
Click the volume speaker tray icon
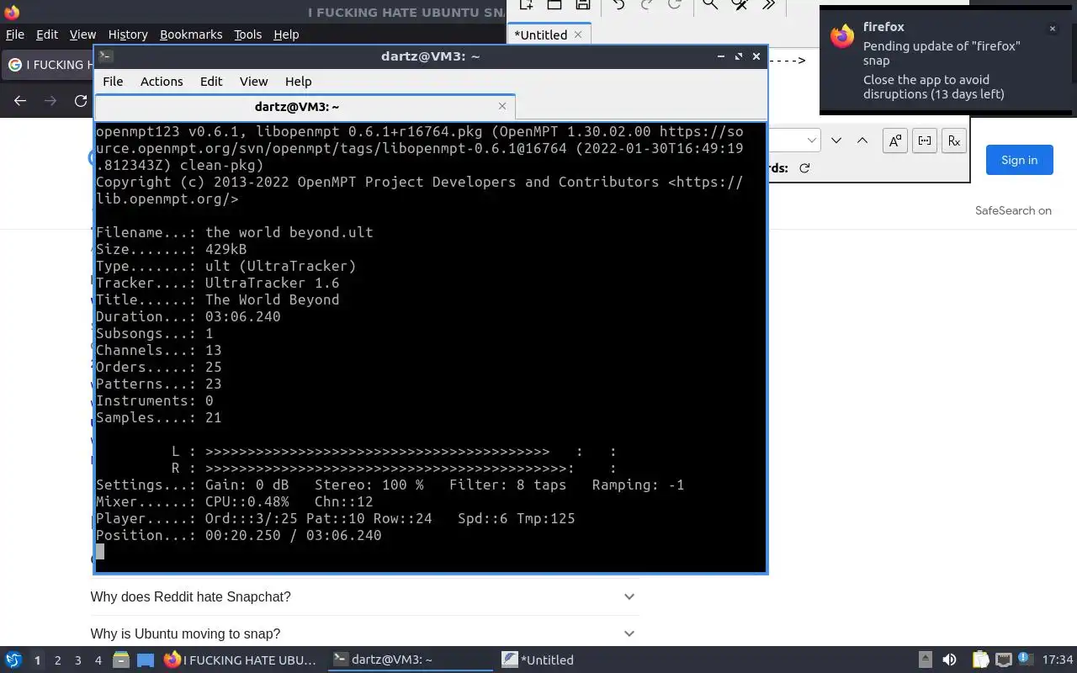[949, 660]
